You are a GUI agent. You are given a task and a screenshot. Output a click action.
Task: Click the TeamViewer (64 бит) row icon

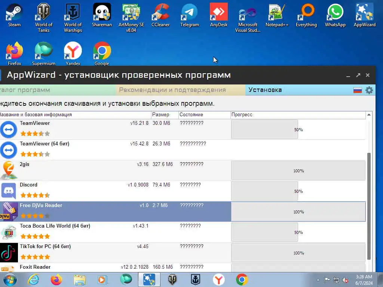pyautogui.click(x=9, y=150)
